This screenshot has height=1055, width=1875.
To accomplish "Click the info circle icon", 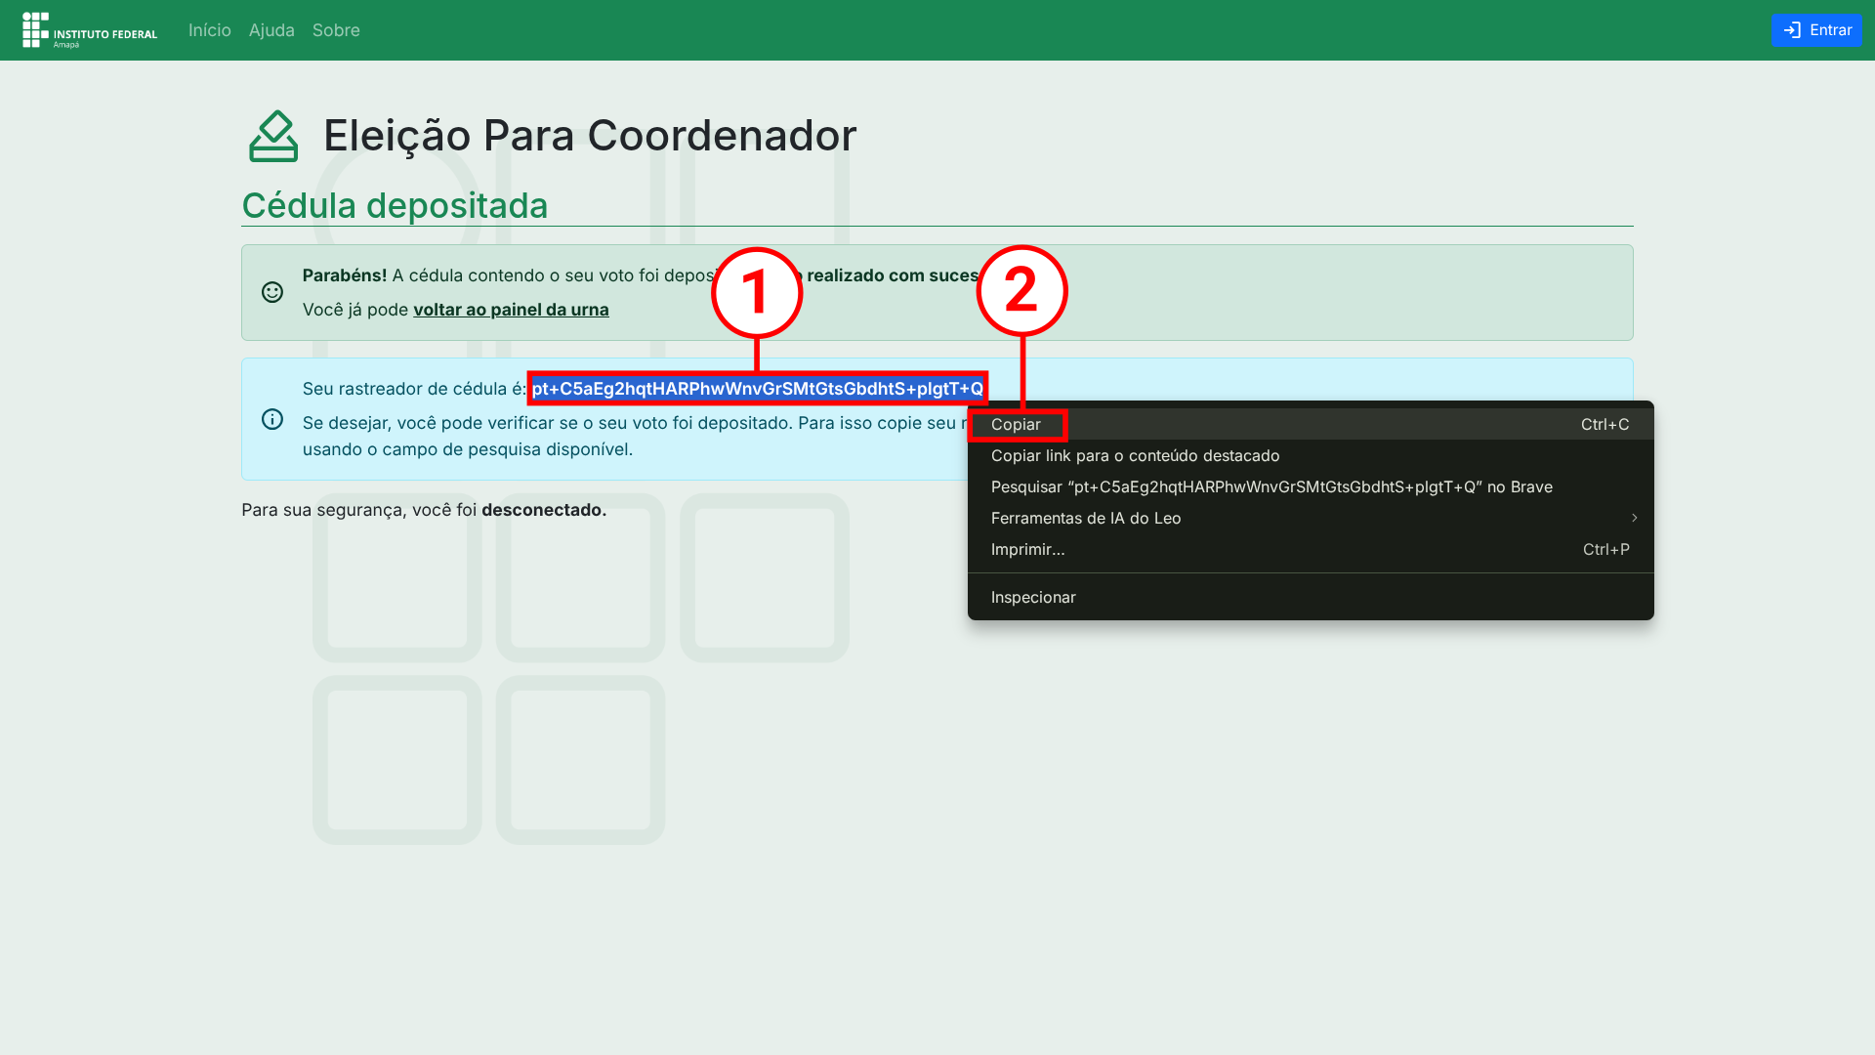I will pyautogui.click(x=272, y=419).
